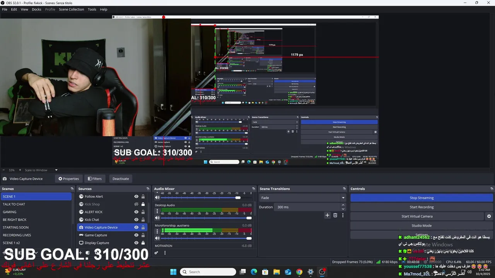Open virtual camera settings gear
The image size is (495, 278).
pos(489,217)
